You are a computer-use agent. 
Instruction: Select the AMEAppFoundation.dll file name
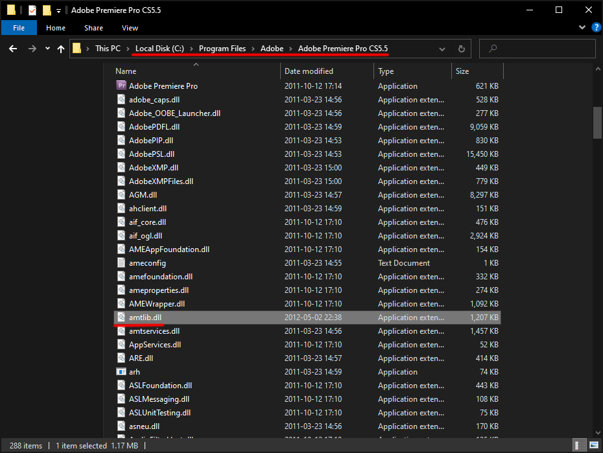click(x=169, y=250)
